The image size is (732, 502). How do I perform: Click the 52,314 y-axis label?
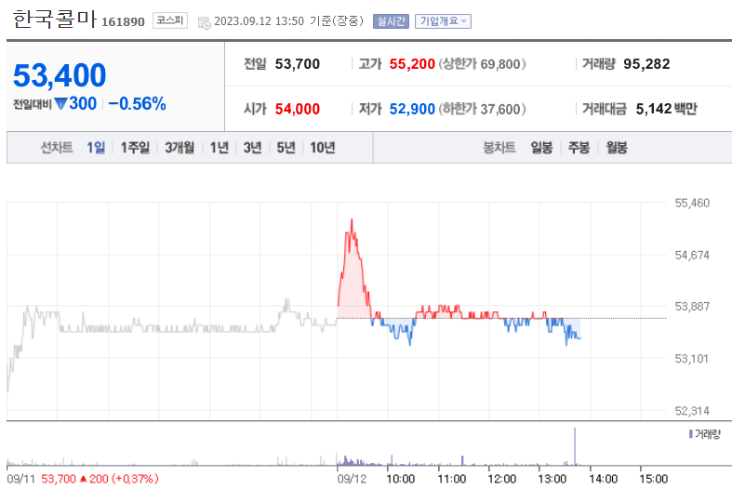(x=692, y=411)
